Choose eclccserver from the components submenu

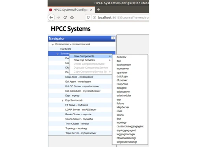(x=123, y=92)
